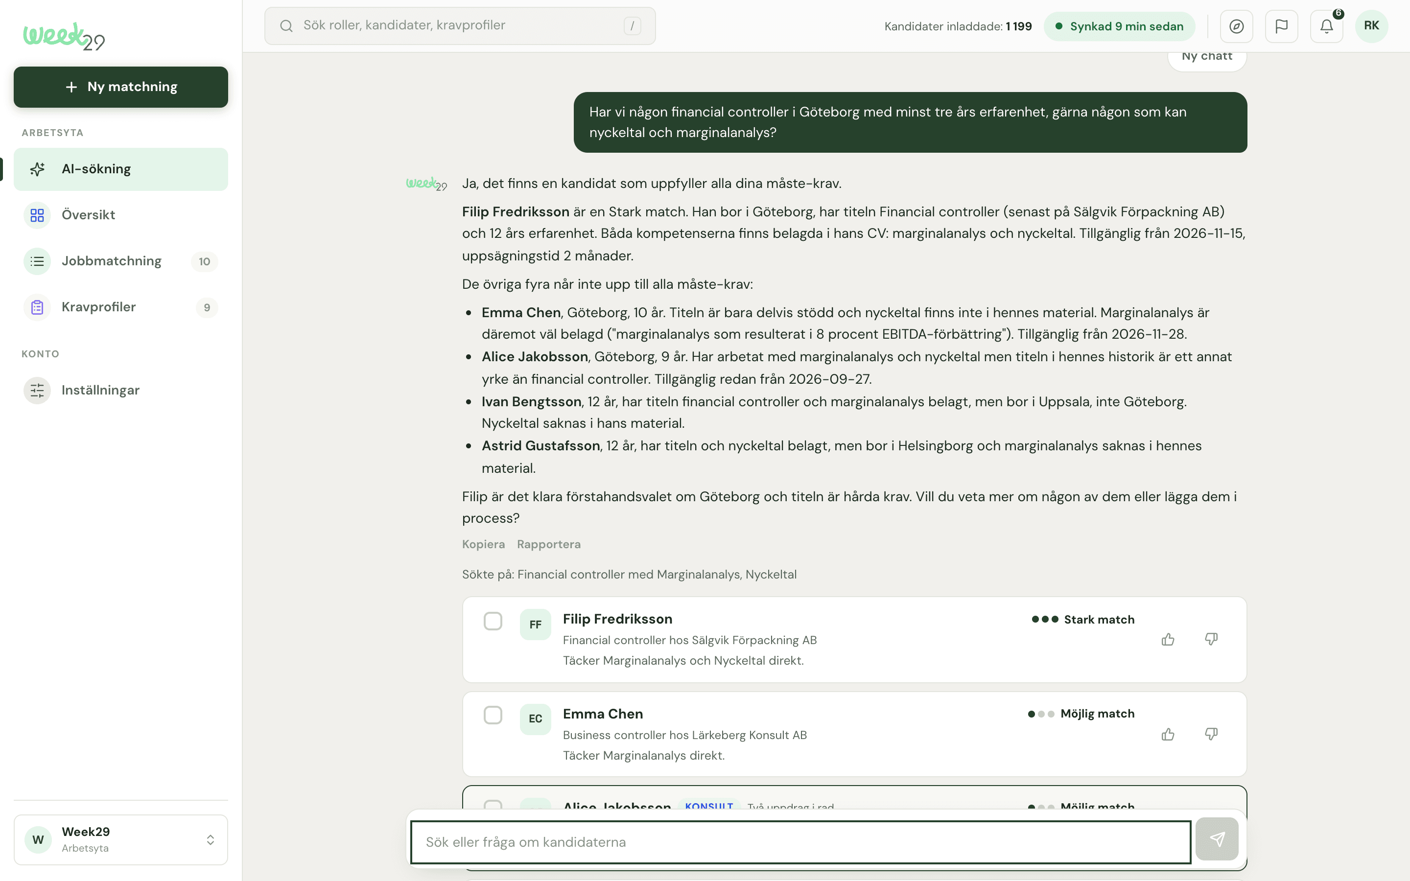Click the flag icon in the top bar
The height and width of the screenshot is (881, 1410).
(1281, 26)
